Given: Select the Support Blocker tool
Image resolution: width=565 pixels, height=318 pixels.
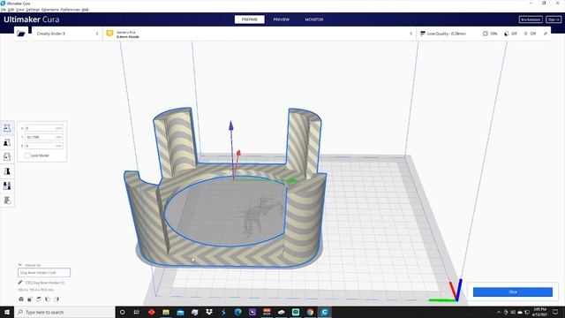Looking at the screenshot, I should click(x=7, y=201).
